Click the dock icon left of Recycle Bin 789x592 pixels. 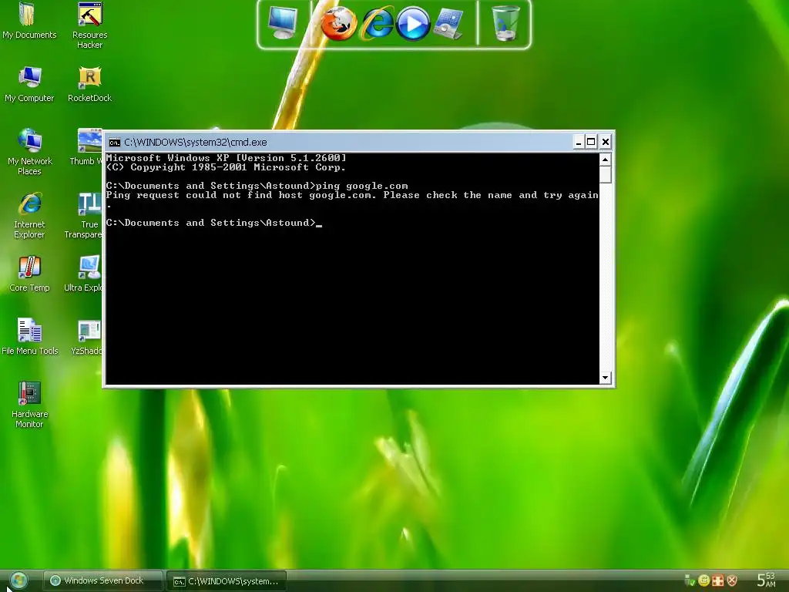(448, 23)
